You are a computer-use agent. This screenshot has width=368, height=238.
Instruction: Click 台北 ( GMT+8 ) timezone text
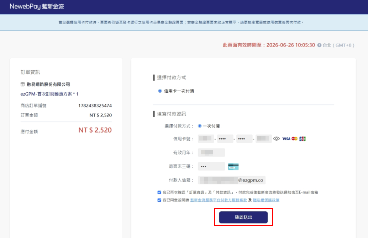point(338,45)
